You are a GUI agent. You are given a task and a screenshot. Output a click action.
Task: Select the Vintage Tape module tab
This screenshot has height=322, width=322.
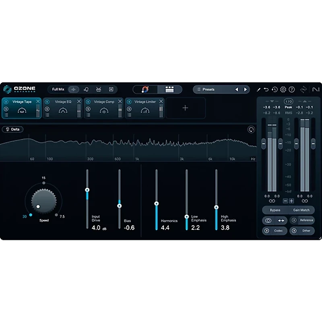pos(22,108)
